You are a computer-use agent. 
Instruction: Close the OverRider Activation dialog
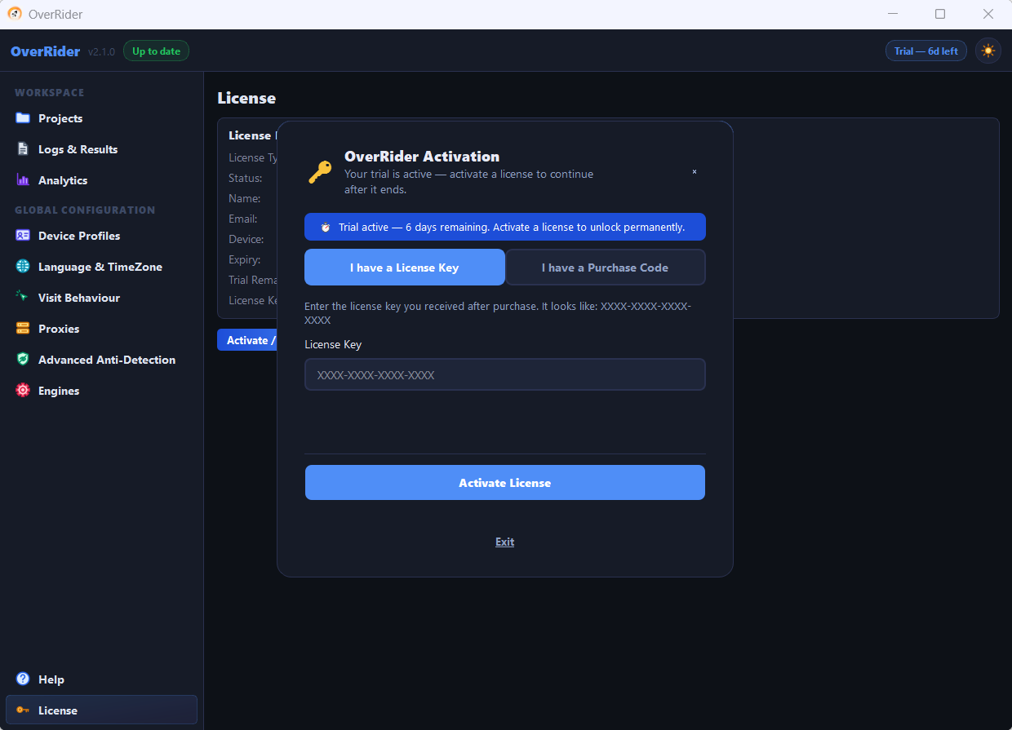point(695,172)
